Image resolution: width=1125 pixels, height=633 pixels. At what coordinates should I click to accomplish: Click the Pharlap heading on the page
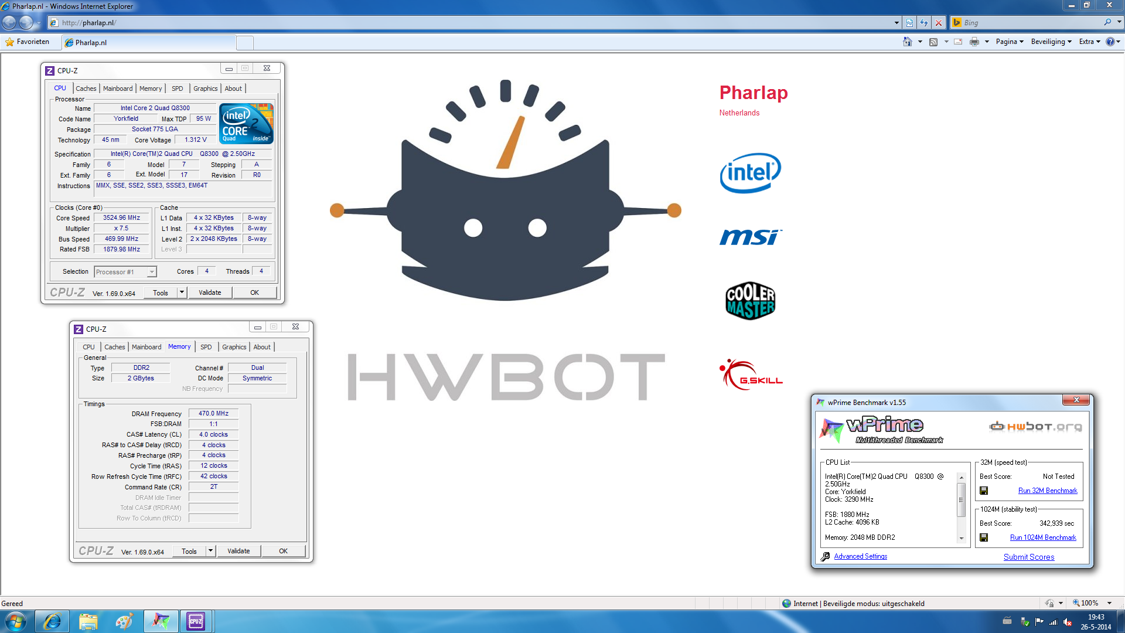tap(754, 93)
